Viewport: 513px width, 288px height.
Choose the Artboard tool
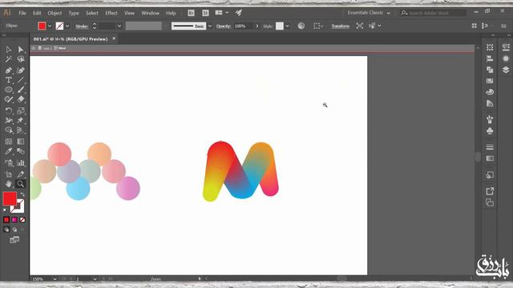tap(9, 174)
